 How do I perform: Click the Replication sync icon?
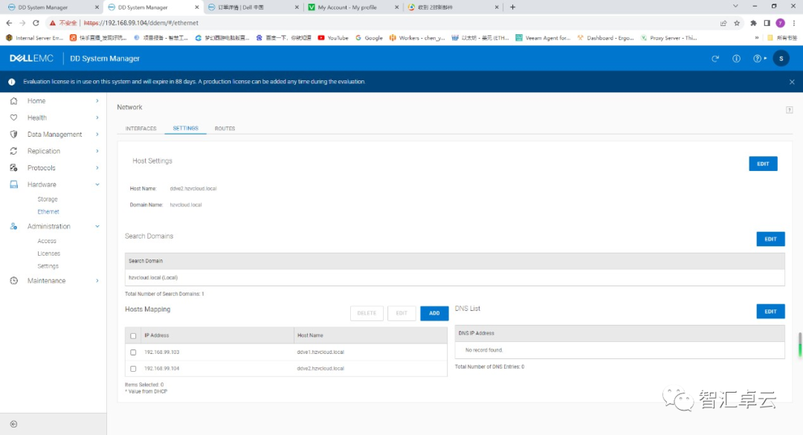pyautogui.click(x=14, y=151)
